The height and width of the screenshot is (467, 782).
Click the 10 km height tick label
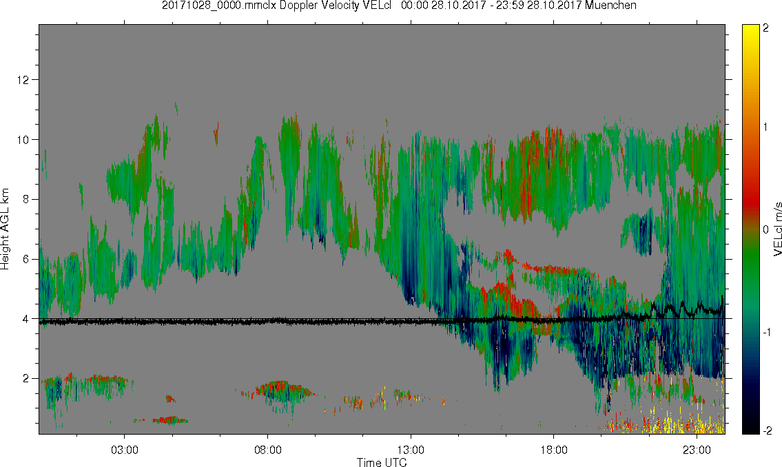click(23, 140)
